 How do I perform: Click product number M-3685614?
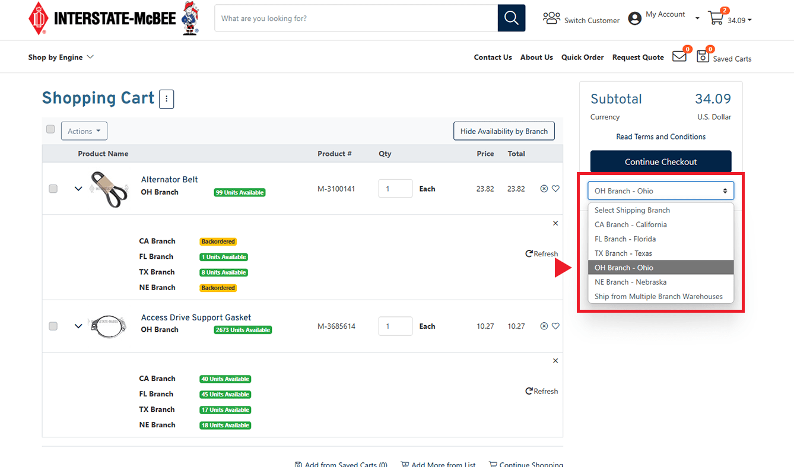(x=336, y=326)
